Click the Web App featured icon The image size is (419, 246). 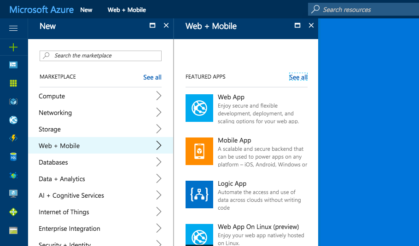199,108
